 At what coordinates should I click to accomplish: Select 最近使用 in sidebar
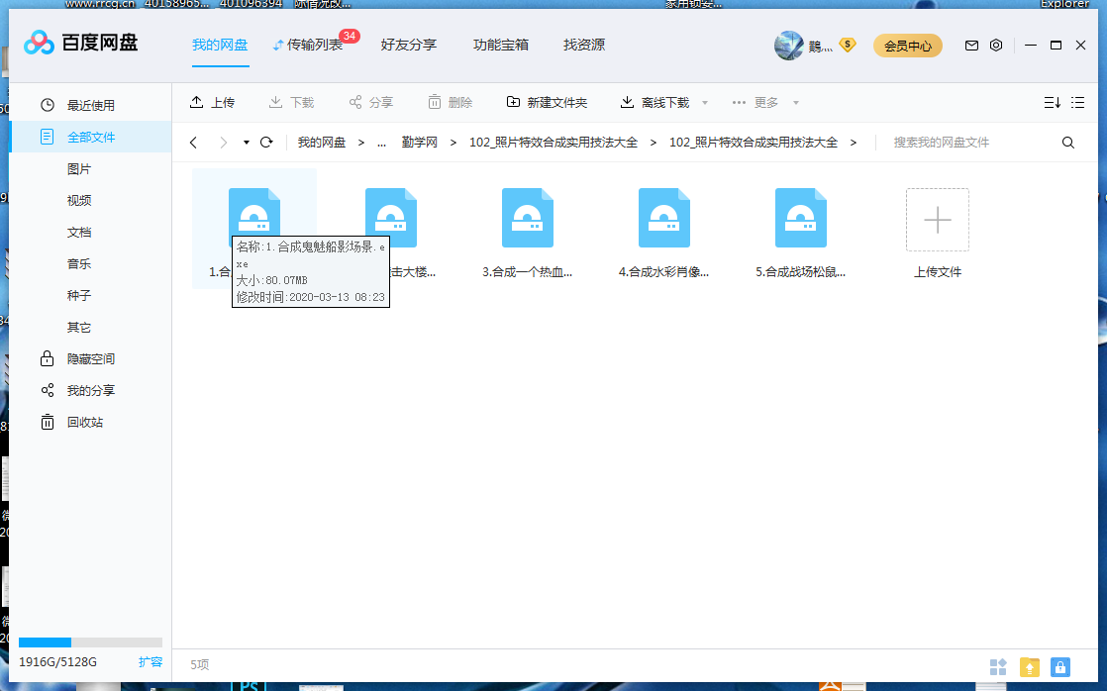coord(90,105)
